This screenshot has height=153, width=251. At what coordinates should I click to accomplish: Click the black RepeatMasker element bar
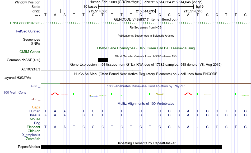(132, 147)
